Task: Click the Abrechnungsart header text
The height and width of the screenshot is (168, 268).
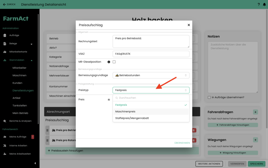Action: tap(58, 112)
